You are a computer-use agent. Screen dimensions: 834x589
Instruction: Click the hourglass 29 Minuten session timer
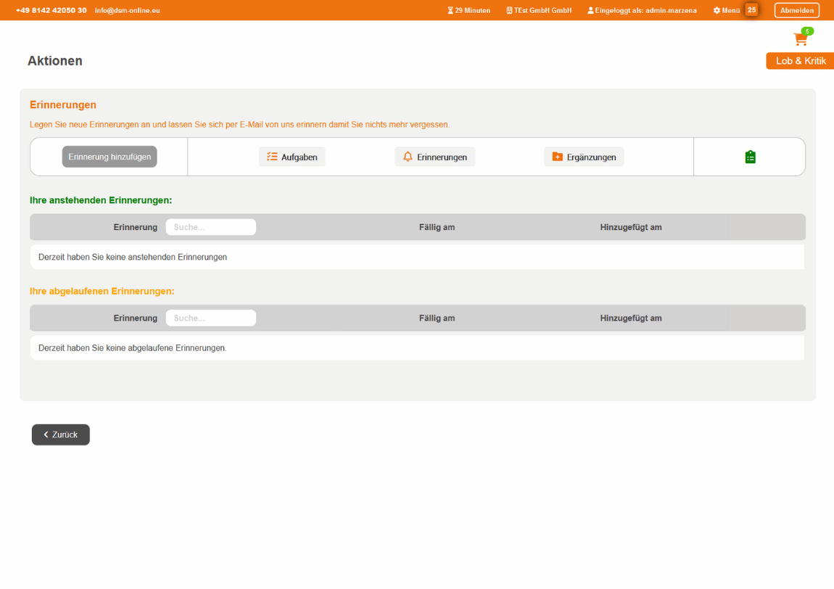pos(468,11)
